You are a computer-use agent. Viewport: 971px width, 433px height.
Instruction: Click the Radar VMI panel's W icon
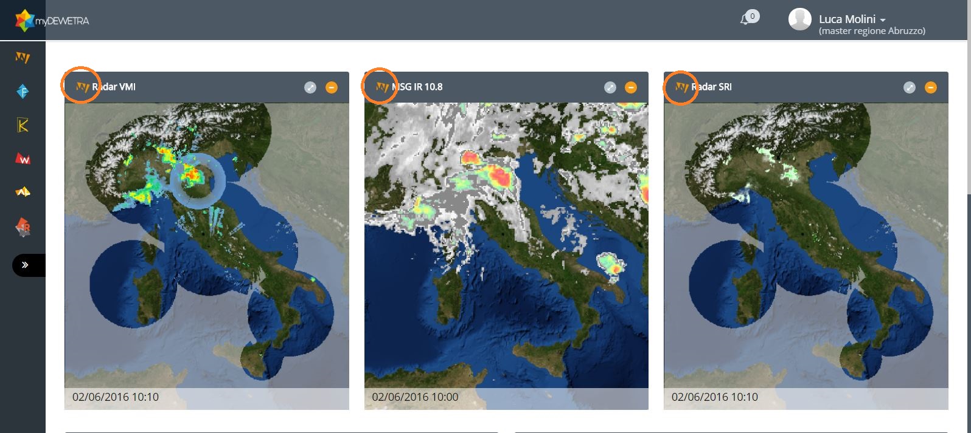point(82,87)
